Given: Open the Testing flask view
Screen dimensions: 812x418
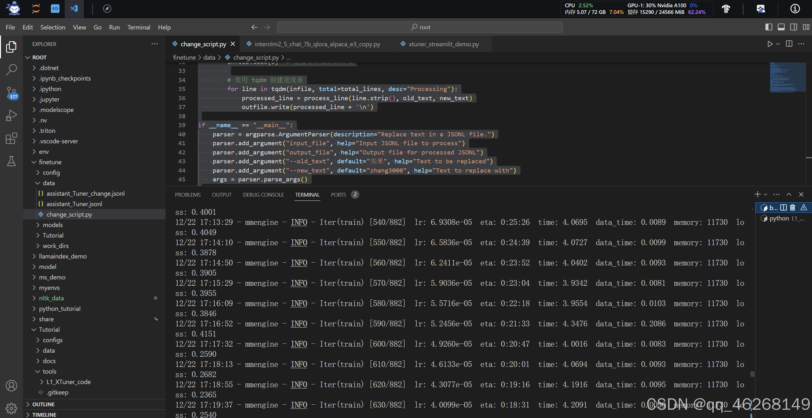Looking at the screenshot, I should click(x=11, y=161).
